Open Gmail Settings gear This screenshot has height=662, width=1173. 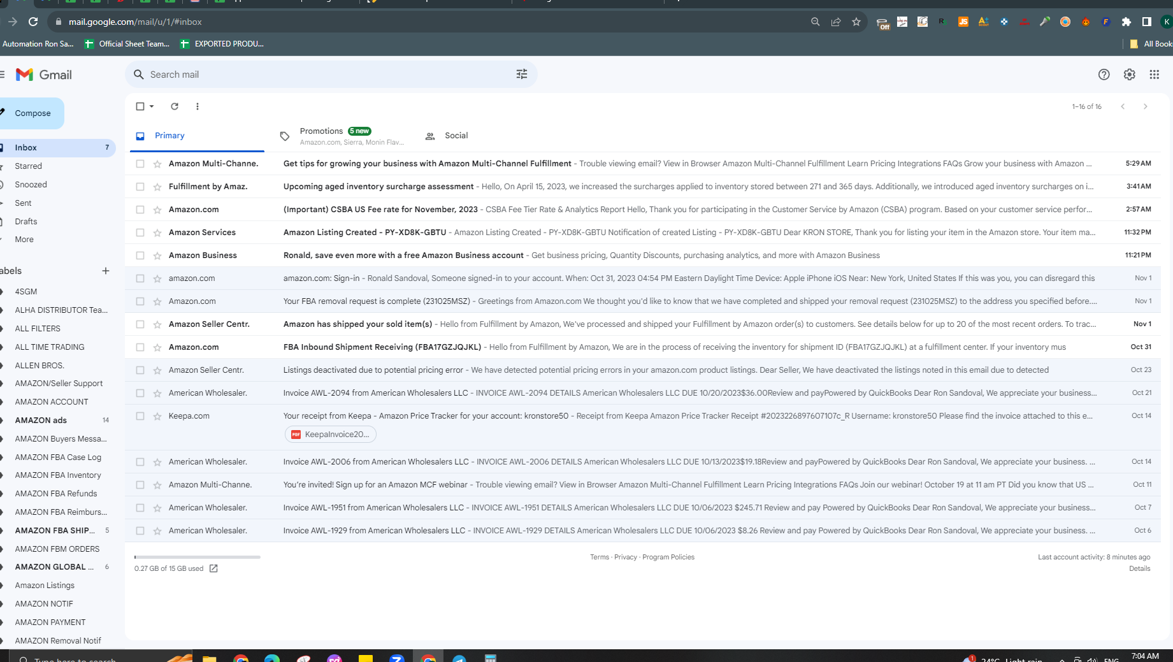coord(1130,75)
